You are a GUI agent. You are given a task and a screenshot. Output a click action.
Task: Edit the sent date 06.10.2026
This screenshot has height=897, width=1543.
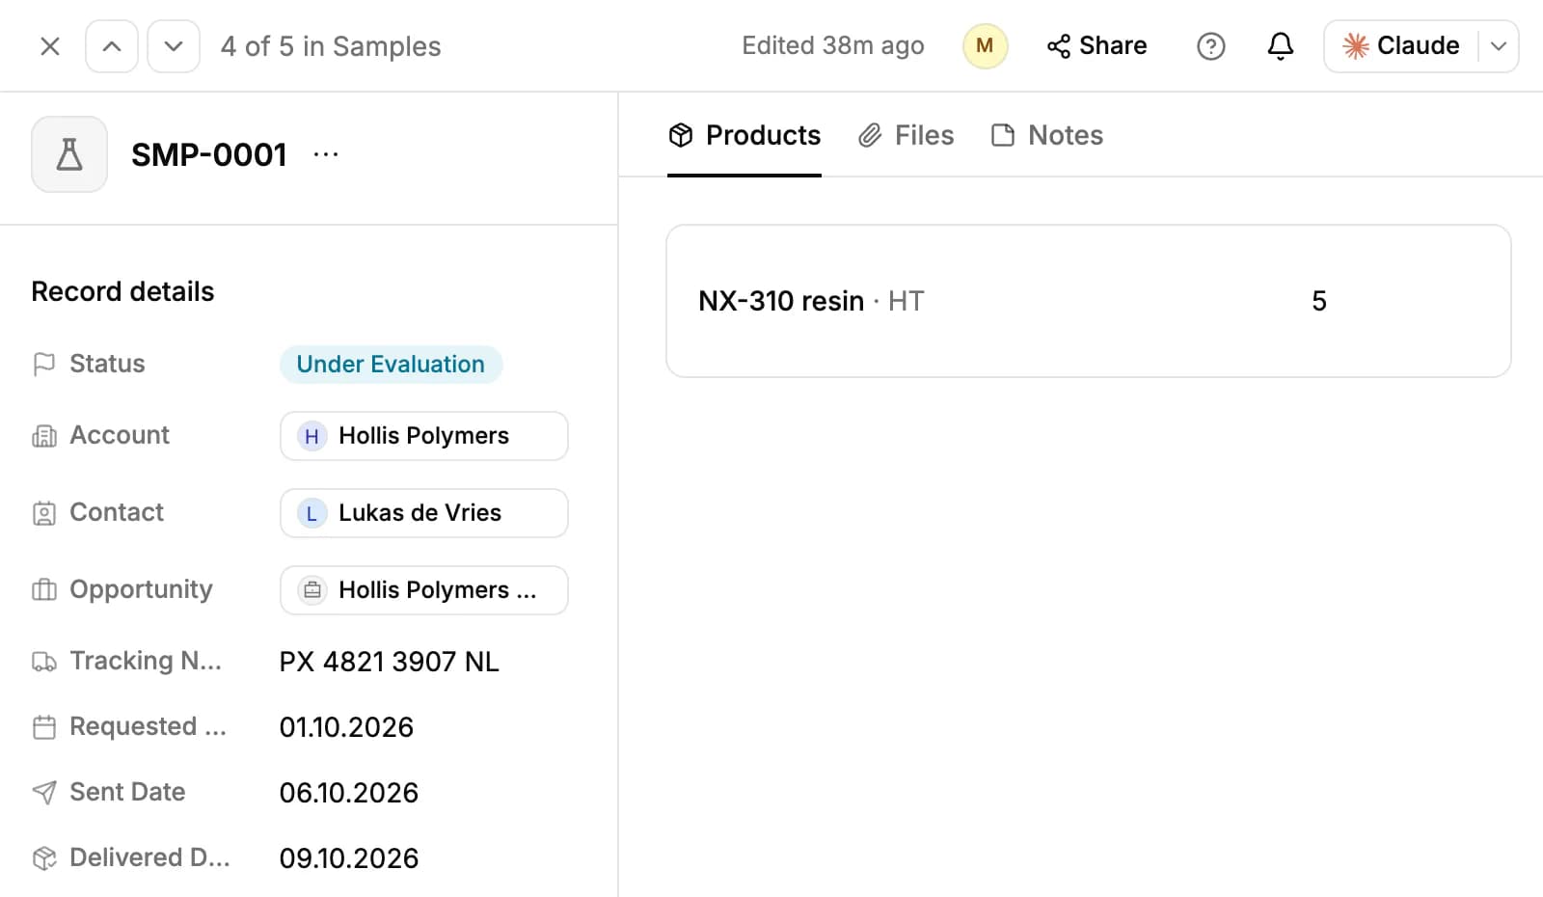pos(348,793)
